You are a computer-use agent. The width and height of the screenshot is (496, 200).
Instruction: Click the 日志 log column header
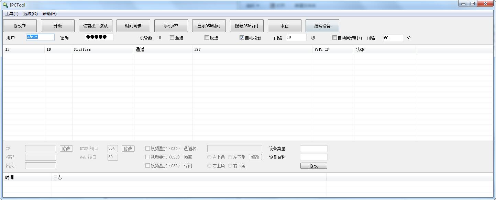click(x=189, y=177)
